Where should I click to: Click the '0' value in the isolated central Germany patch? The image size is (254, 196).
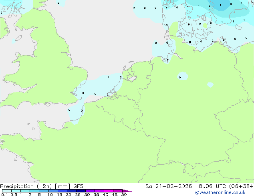pyautogui.click(x=180, y=78)
